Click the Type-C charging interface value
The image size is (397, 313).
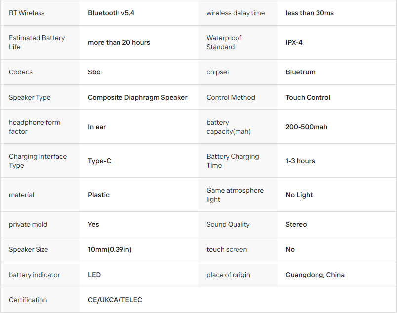[x=99, y=161]
